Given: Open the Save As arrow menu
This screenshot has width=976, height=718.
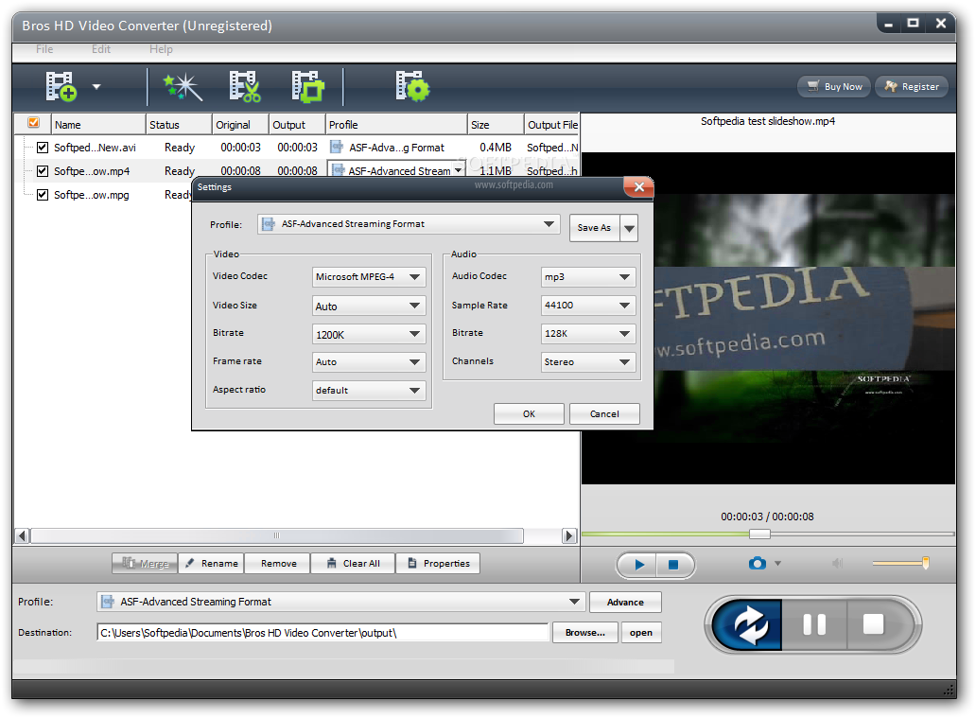Looking at the screenshot, I should 629,229.
